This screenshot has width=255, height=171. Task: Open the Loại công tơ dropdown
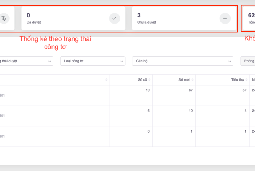(x=92, y=61)
